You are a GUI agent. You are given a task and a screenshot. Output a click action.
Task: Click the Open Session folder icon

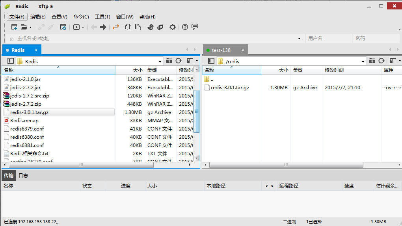(24, 27)
